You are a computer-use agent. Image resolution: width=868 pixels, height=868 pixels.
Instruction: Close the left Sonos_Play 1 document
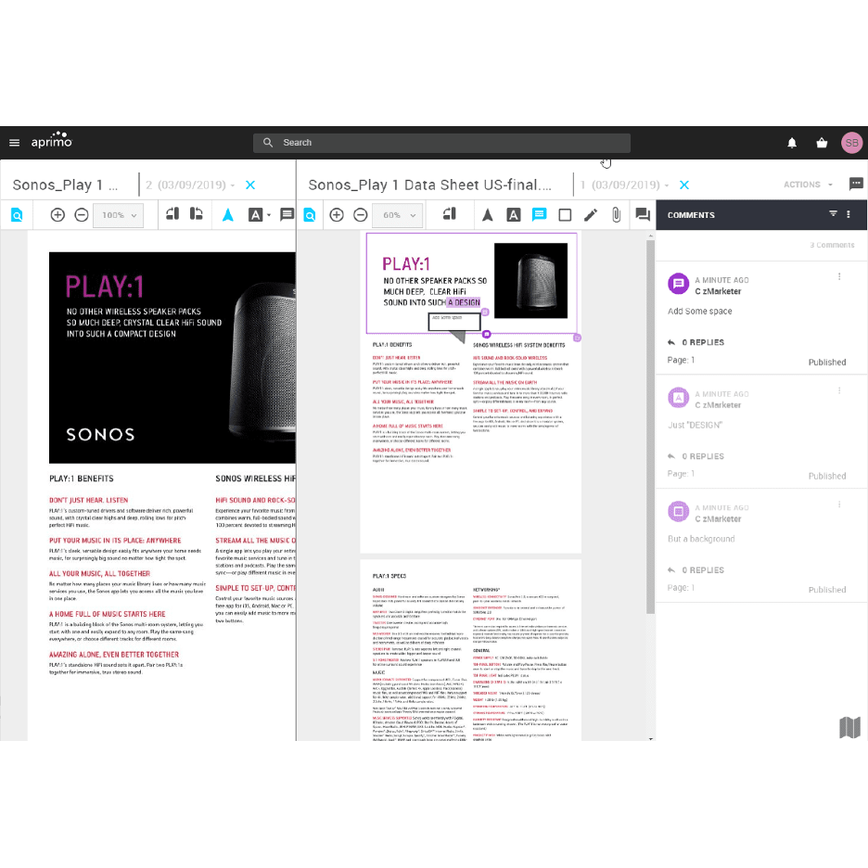250,185
